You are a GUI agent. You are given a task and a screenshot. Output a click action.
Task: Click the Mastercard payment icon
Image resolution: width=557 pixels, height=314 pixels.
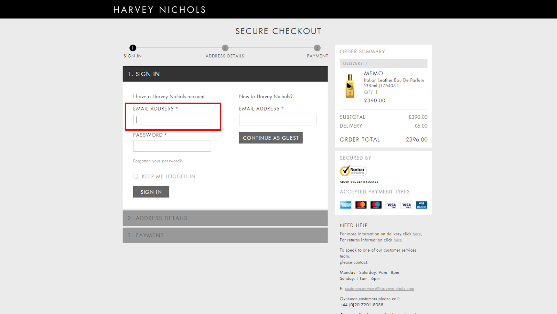click(361, 205)
